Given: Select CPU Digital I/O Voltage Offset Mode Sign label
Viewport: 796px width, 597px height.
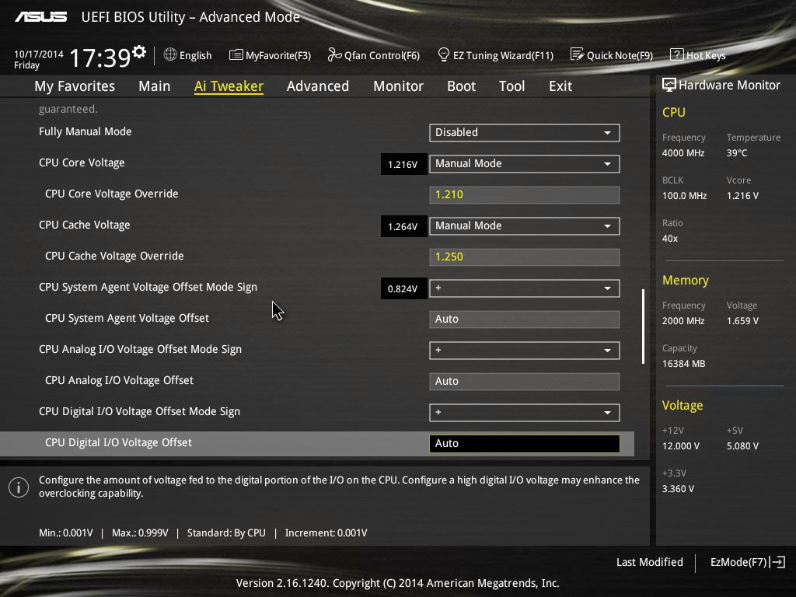Looking at the screenshot, I should click(x=139, y=411).
